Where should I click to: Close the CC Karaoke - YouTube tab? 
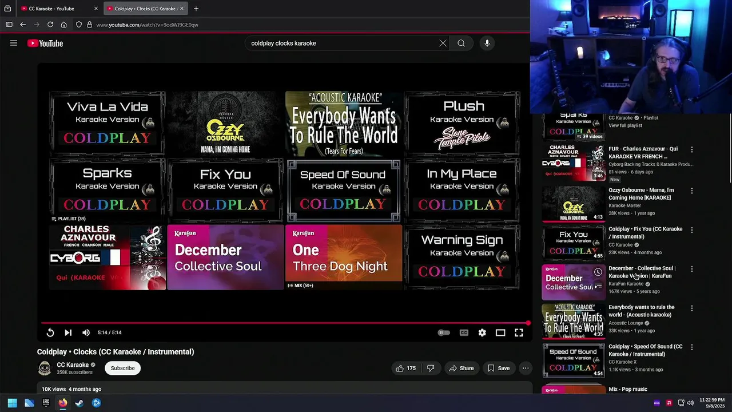pos(96,9)
